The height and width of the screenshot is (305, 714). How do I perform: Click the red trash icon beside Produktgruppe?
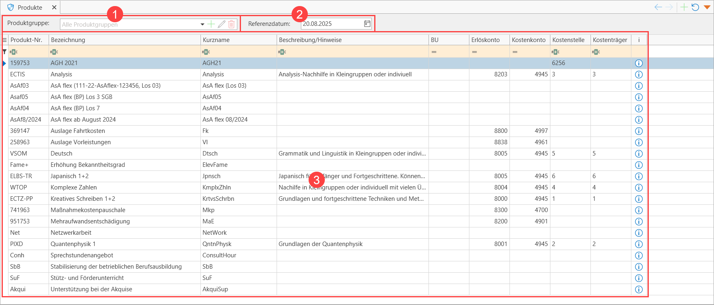click(232, 24)
